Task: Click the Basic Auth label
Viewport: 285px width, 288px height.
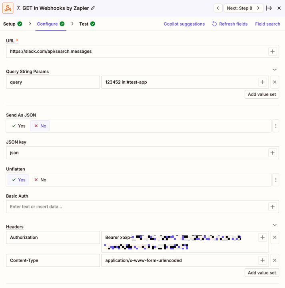Action: 17,196
